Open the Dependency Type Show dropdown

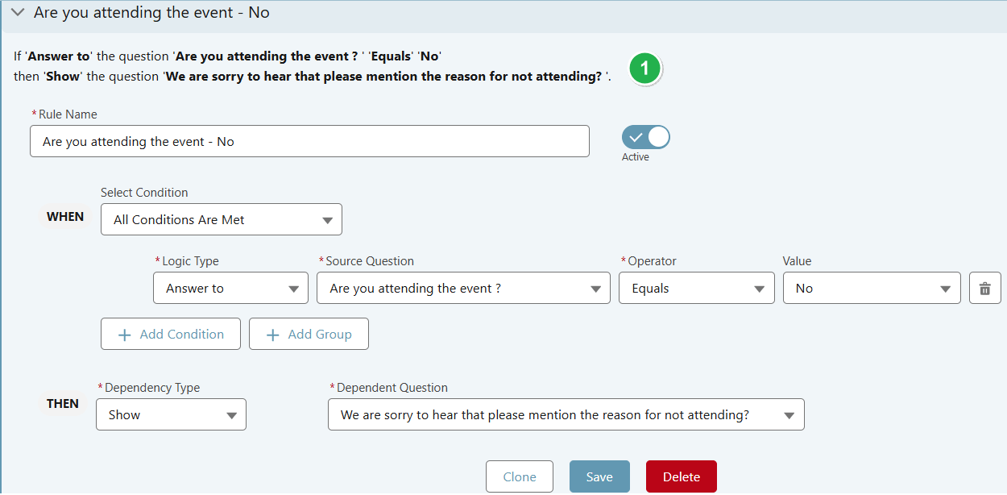(171, 414)
